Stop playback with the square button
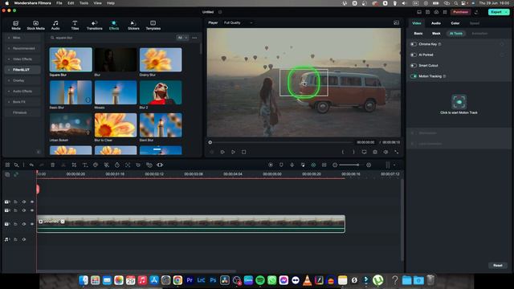 [x=243, y=152]
